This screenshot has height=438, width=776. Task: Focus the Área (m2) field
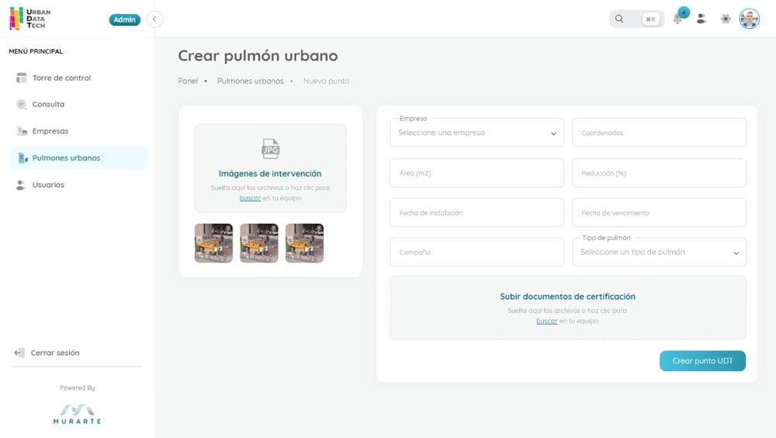click(x=477, y=173)
